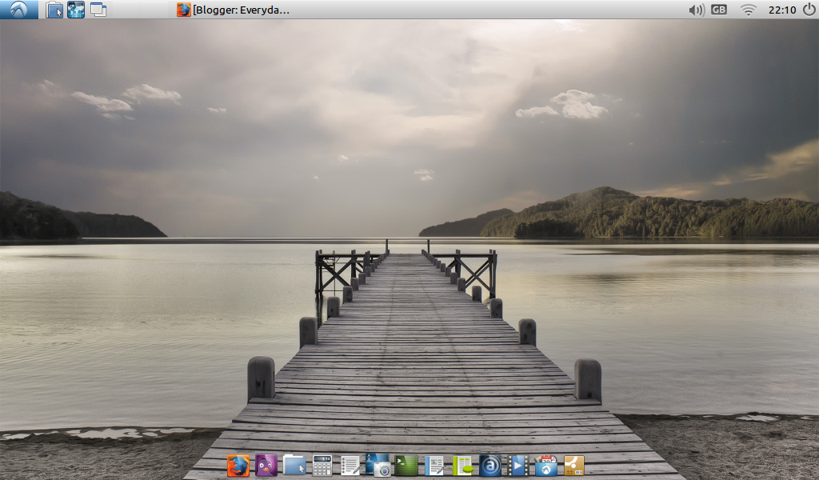The height and width of the screenshot is (480, 819).
Task: Toggle the GB keyboard layout indicator
Action: [x=719, y=10]
